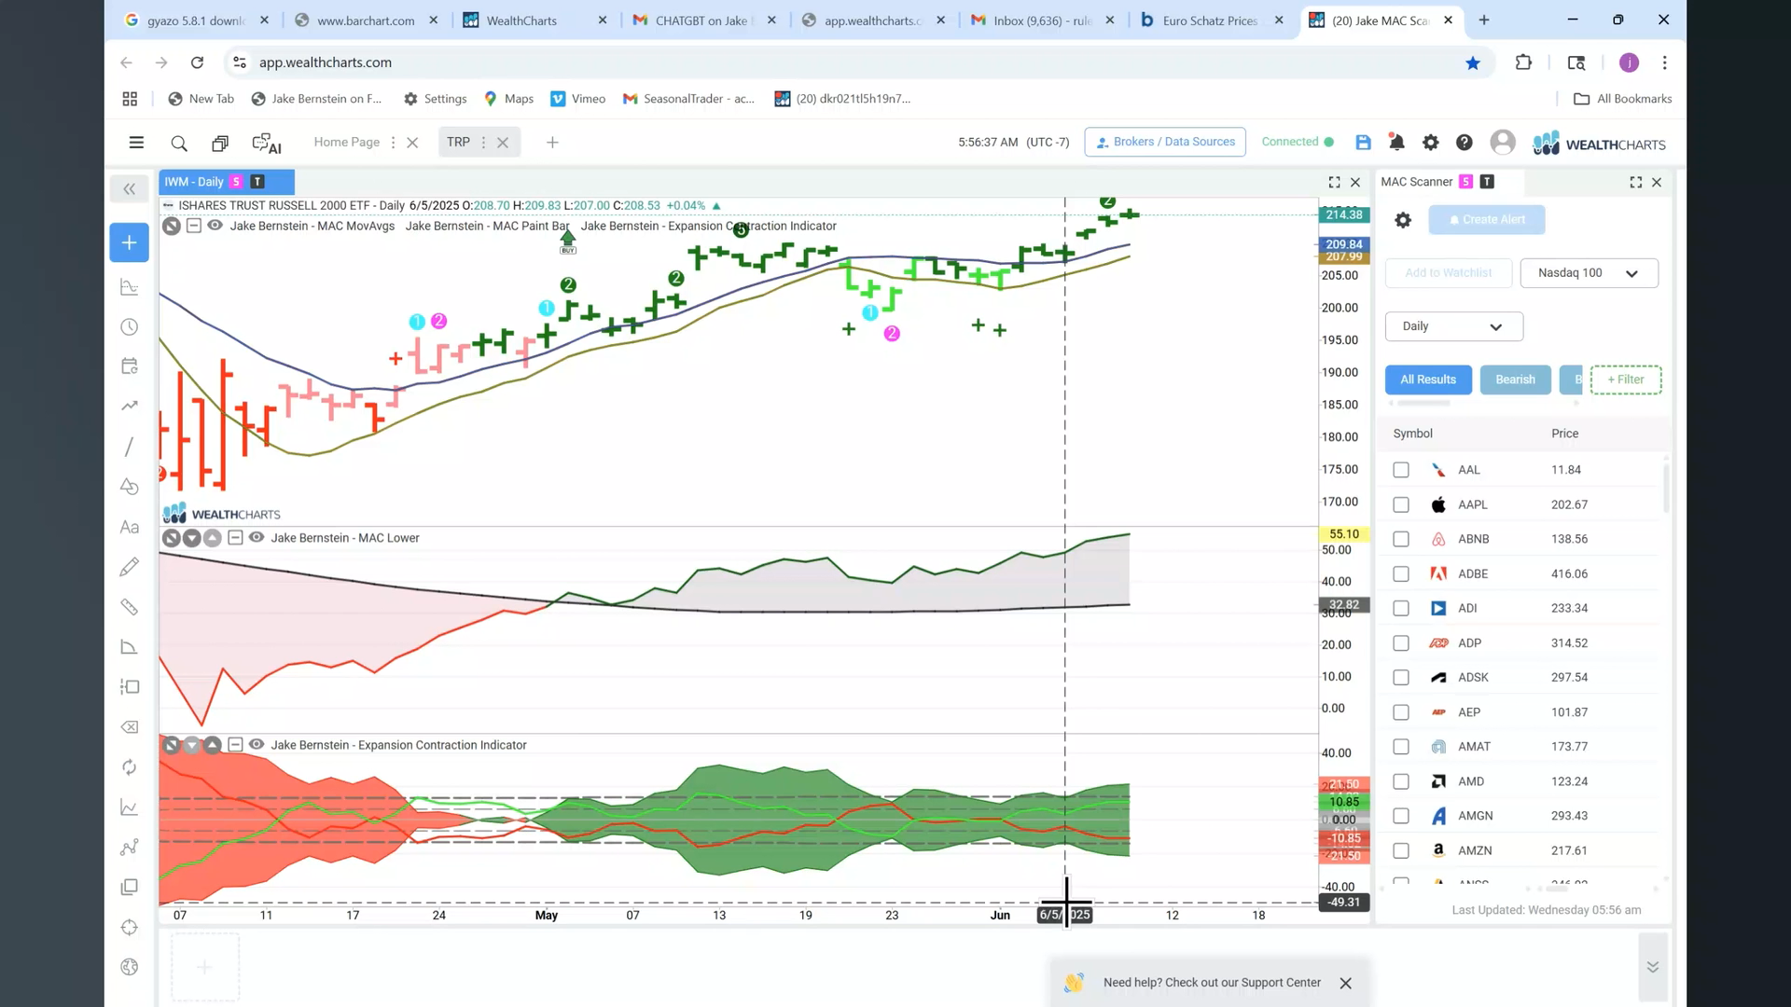Sort scanner list by Symbol column
This screenshot has width=1791, height=1007.
(1412, 434)
